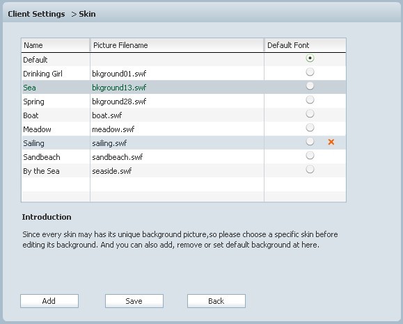Viewport: 403px width, 324px height.
Task: Go Back to previous page
Action: tap(216, 301)
